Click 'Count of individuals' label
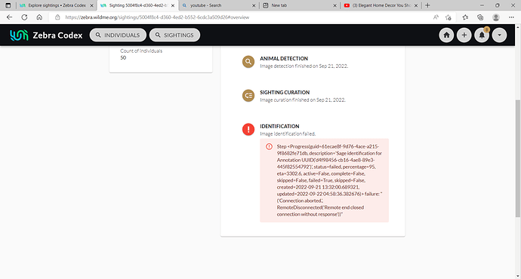521x279 pixels. point(141,51)
